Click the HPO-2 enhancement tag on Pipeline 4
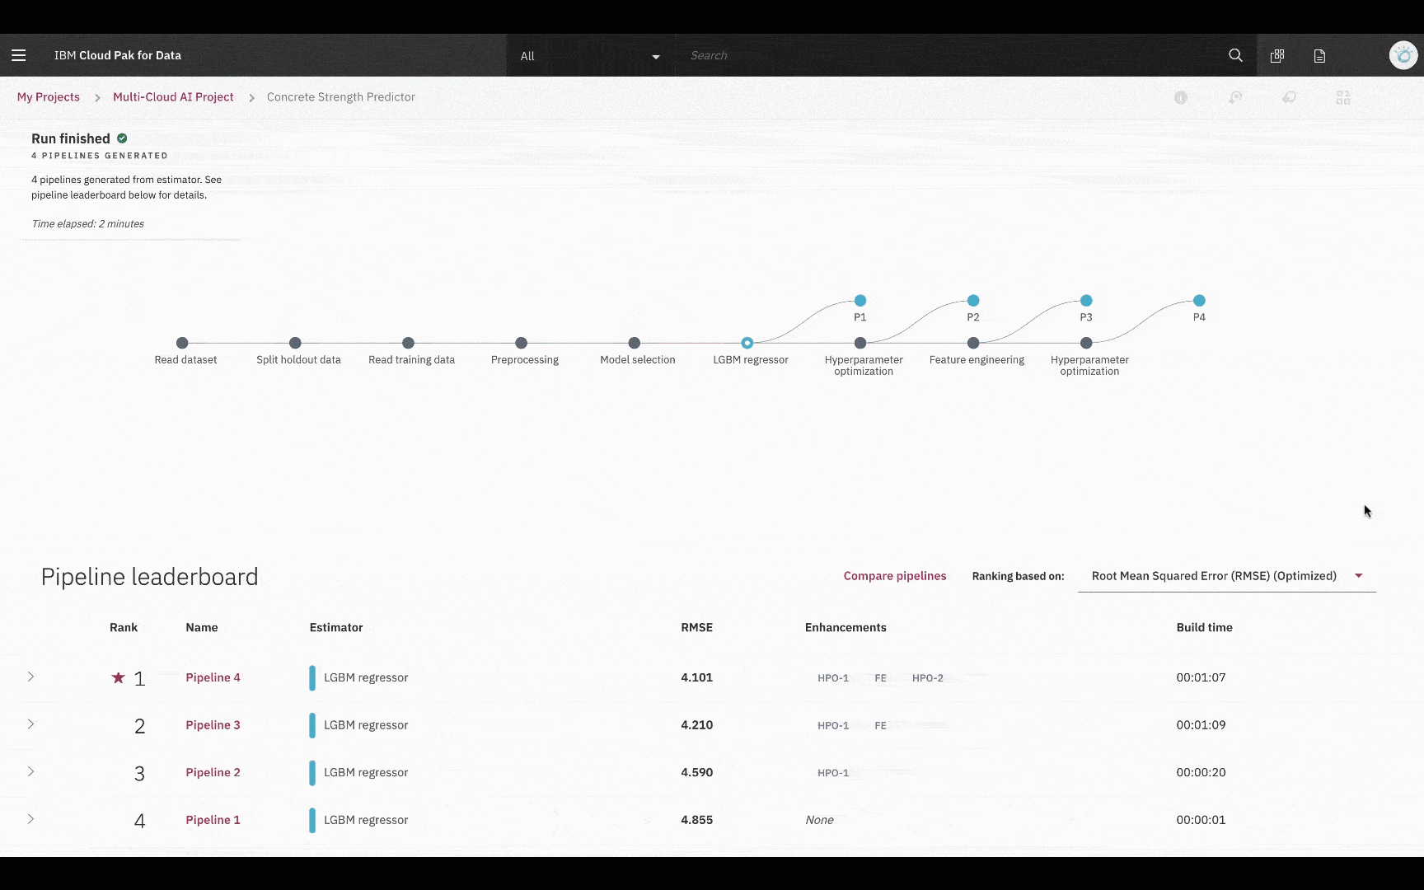The width and height of the screenshot is (1424, 890). pos(927,678)
